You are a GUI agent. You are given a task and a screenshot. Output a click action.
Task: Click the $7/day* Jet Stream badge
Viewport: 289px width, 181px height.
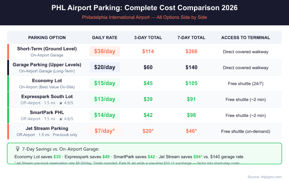point(104,131)
